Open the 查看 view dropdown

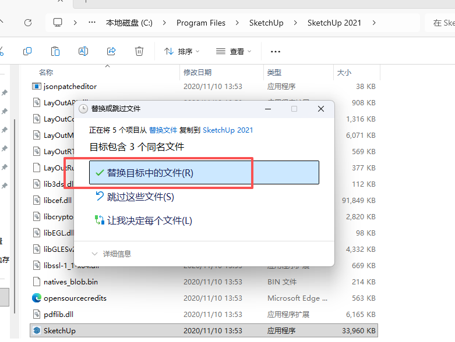pos(234,52)
